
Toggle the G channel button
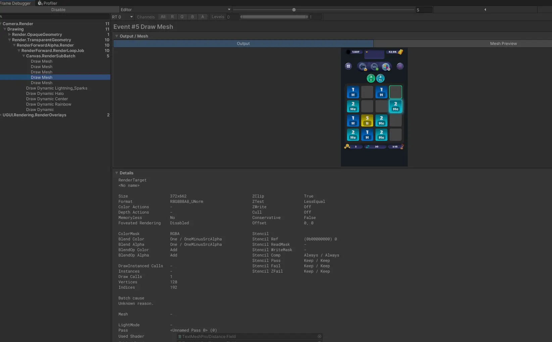coord(182,17)
